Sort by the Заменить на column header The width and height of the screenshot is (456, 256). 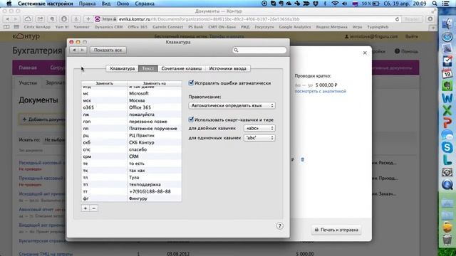click(155, 83)
